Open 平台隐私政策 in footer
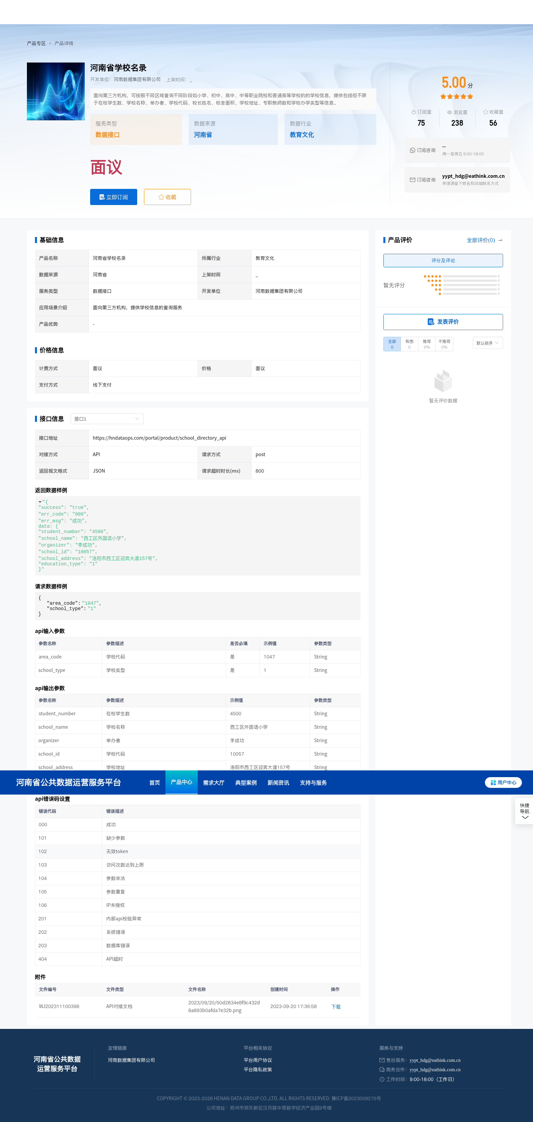The image size is (533, 1122). click(258, 1069)
